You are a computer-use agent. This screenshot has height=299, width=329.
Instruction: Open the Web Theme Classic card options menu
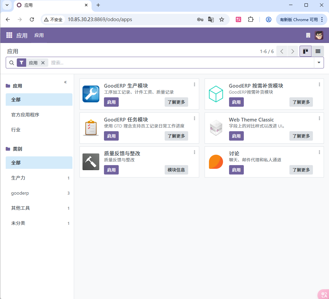[319, 118]
